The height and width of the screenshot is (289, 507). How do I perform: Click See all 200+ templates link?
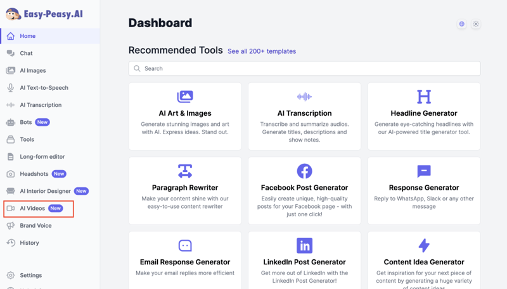click(262, 51)
